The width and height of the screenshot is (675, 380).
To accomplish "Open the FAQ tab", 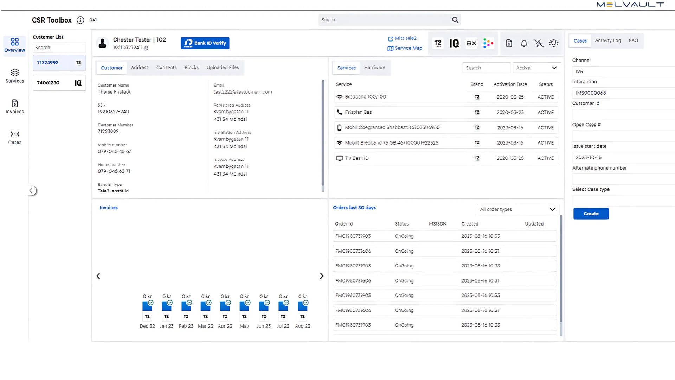I will pyautogui.click(x=633, y=40).
